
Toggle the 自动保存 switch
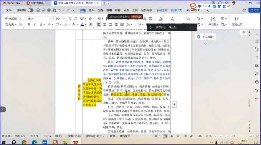[x=31, y=10]
